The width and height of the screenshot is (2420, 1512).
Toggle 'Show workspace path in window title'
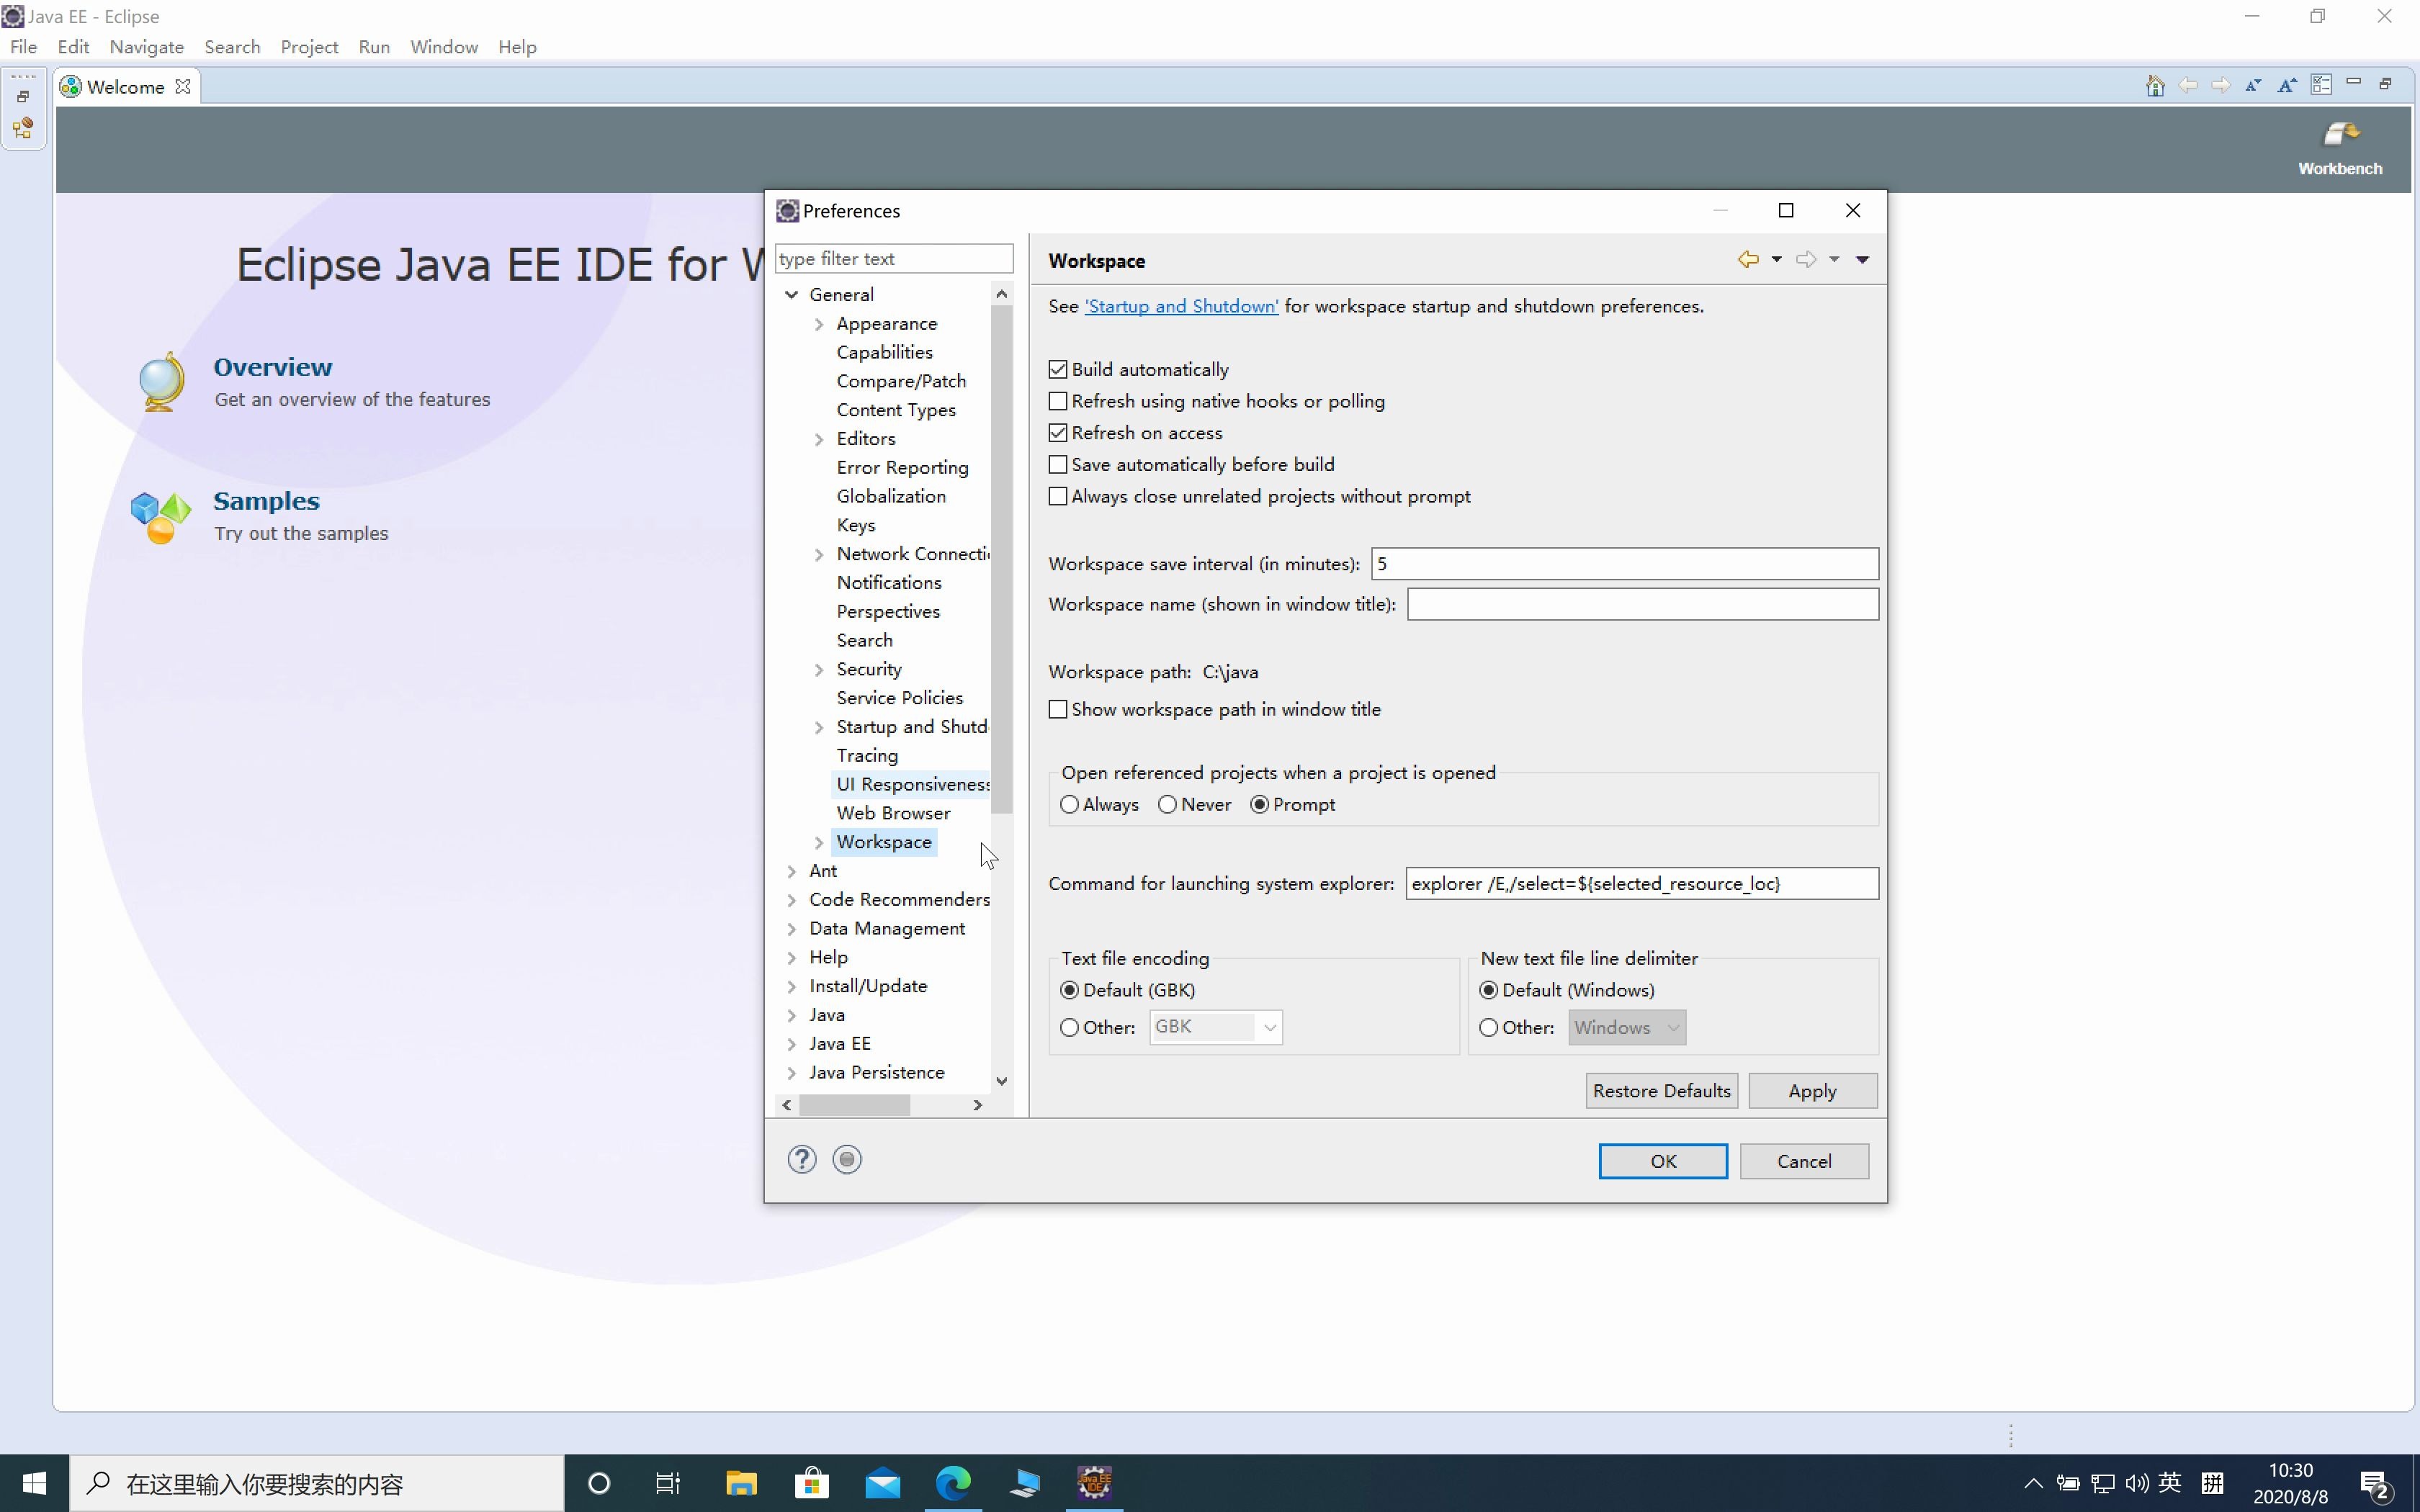(x=1057, y=709)
